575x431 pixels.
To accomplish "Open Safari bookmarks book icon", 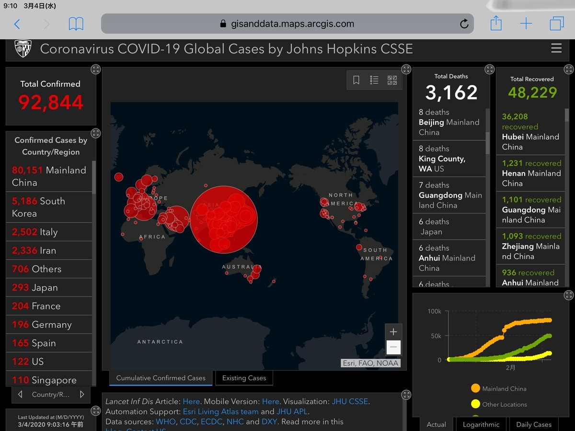I will point(76,24).
